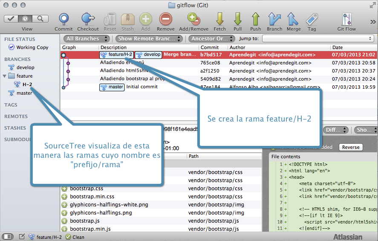Fetch from remote using the Fetch icon

220,19
